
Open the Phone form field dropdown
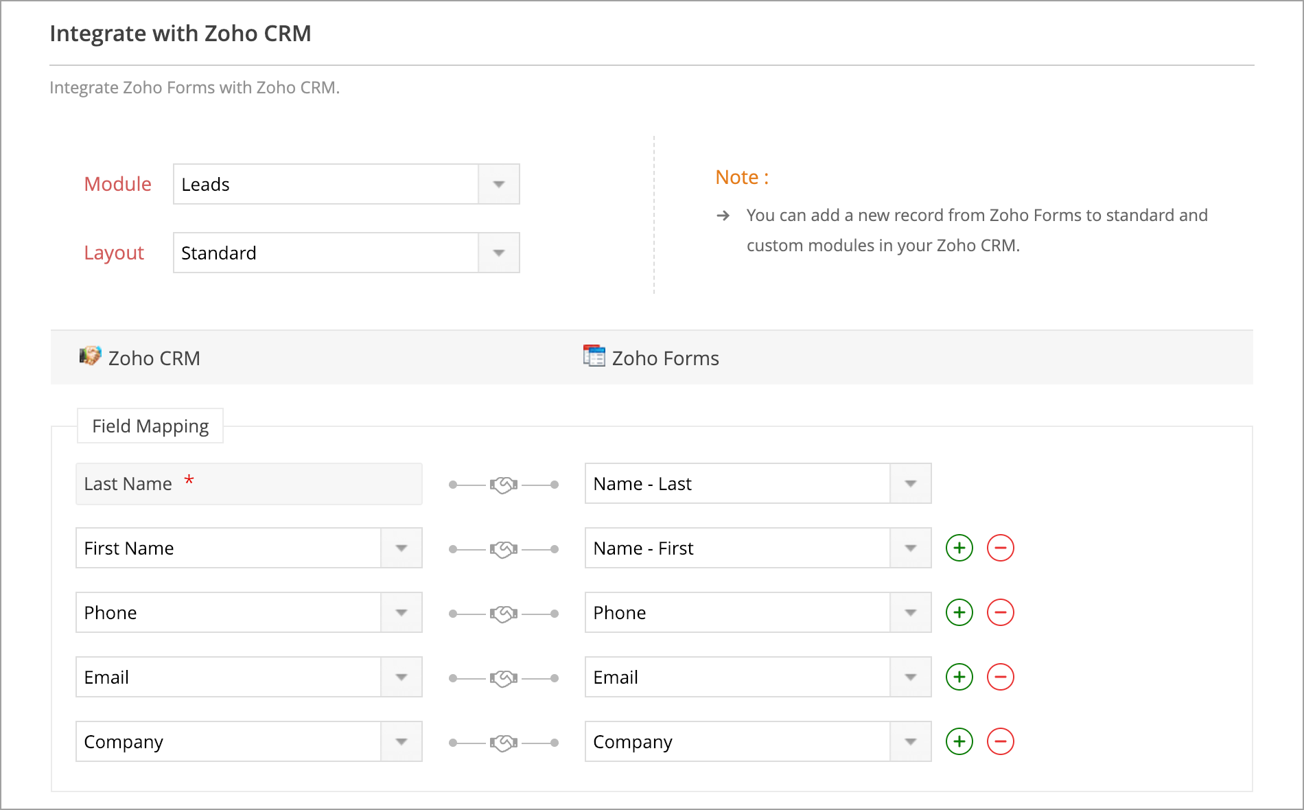click(x=758, y=612)
